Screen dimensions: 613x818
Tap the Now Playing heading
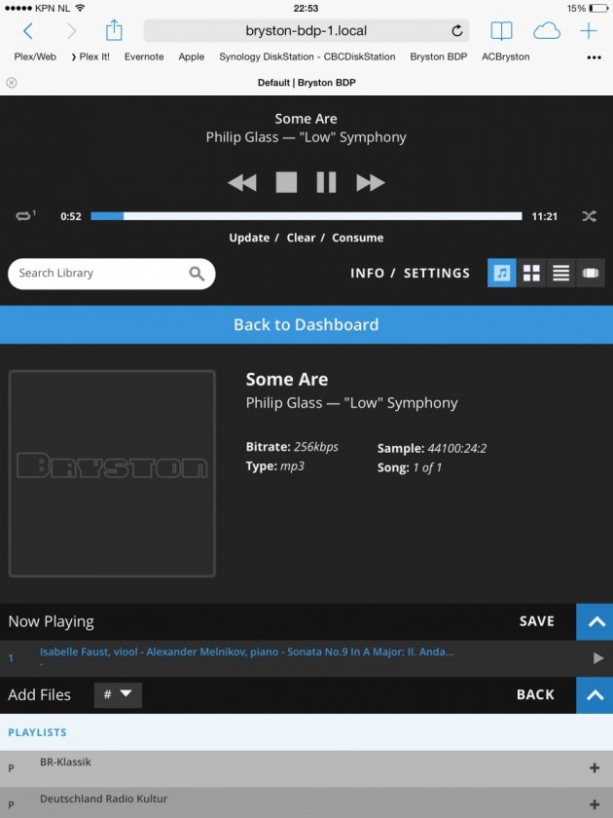click(x=51, y=622)
